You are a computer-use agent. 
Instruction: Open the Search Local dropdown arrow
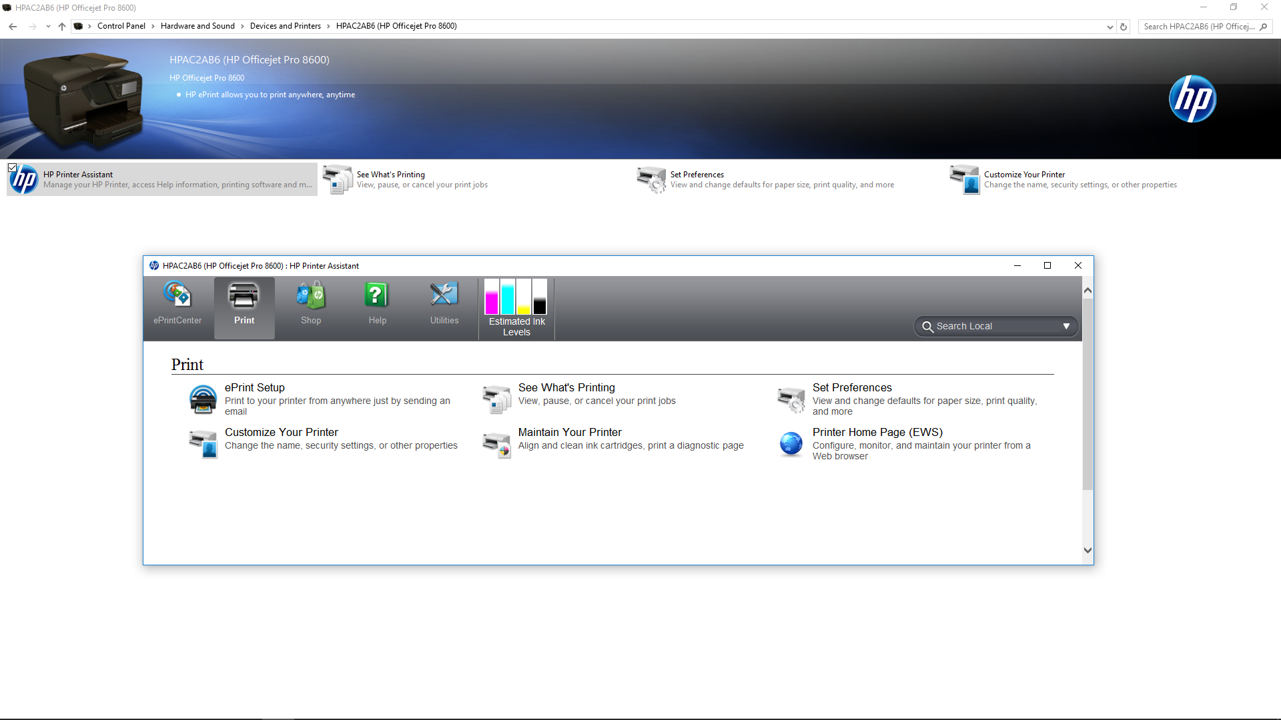[x=1066, y=326]
